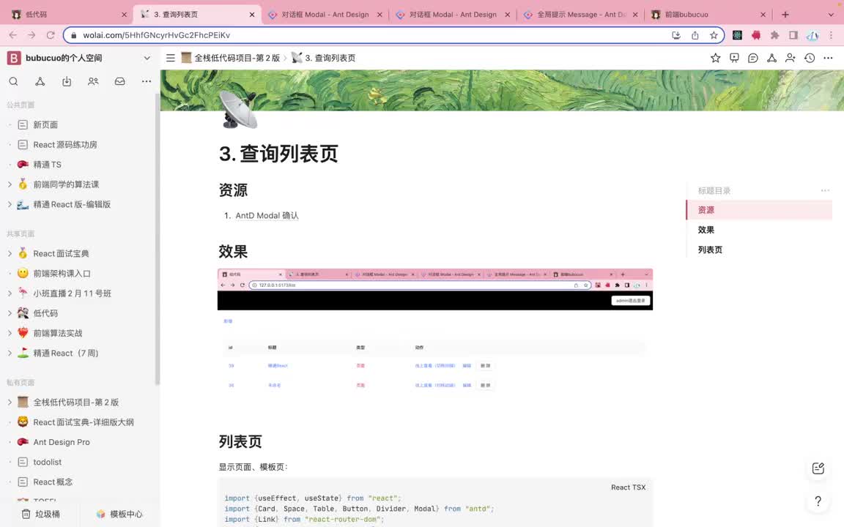Image resolution: width=844 pixels, height=527 pixels.
Task: Open the presentation mode icon
Action: (734, 58)
